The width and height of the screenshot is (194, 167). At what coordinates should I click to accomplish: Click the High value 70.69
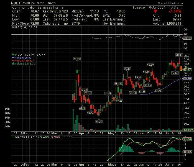[x=35, y=16]
